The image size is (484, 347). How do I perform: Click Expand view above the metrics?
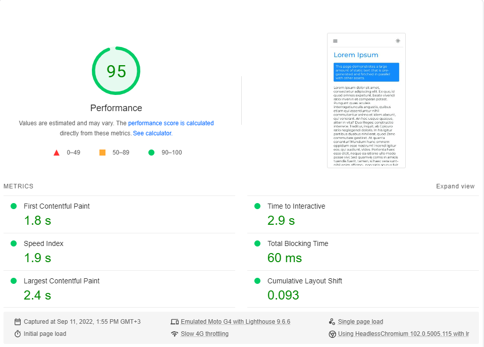pos(455,186)
